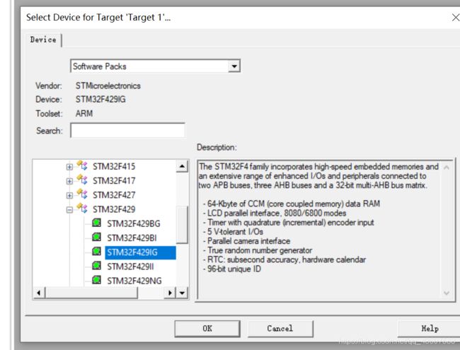Click Description box scroll up arrow
This screenshot has width=460, height=350.
click(x=447, y=168)
